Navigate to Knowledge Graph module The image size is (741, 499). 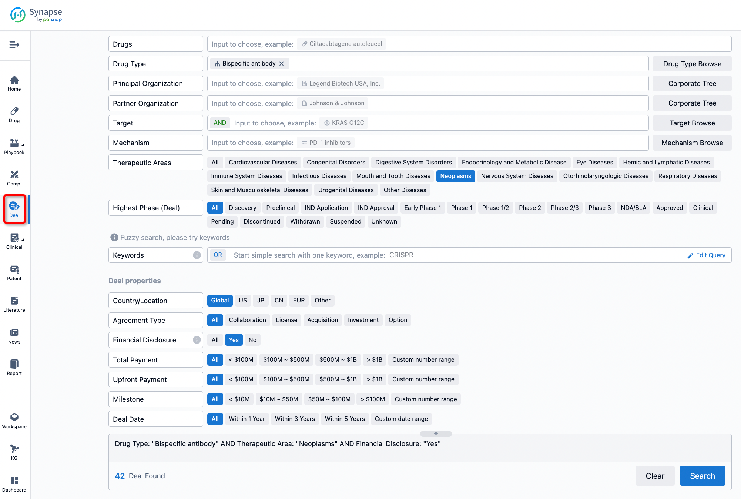click(x=15, y=452)
